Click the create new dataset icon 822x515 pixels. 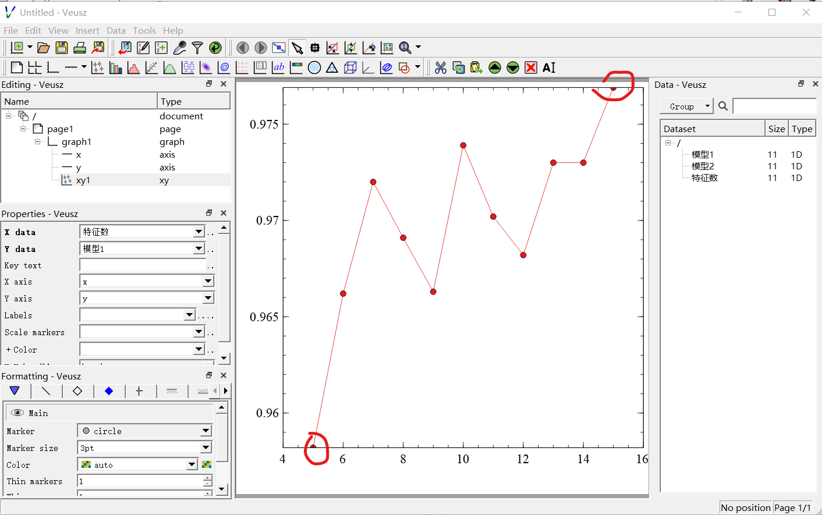click(161, 48)
